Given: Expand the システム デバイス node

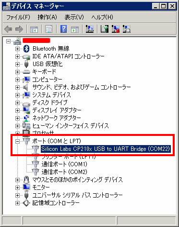Looking at the screenshot, I should click(x=17, y=95).
